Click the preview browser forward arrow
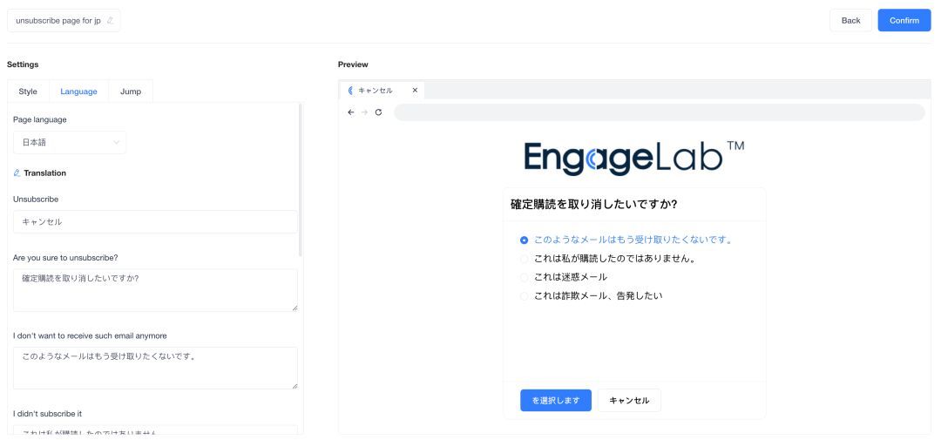The height and width of the screenshot is (440, 941). coord(364,112)
